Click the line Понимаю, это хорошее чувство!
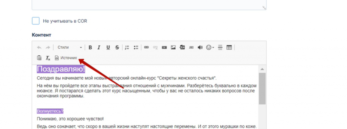The width and height of the screenshot is (347, 129). point(70,119)
